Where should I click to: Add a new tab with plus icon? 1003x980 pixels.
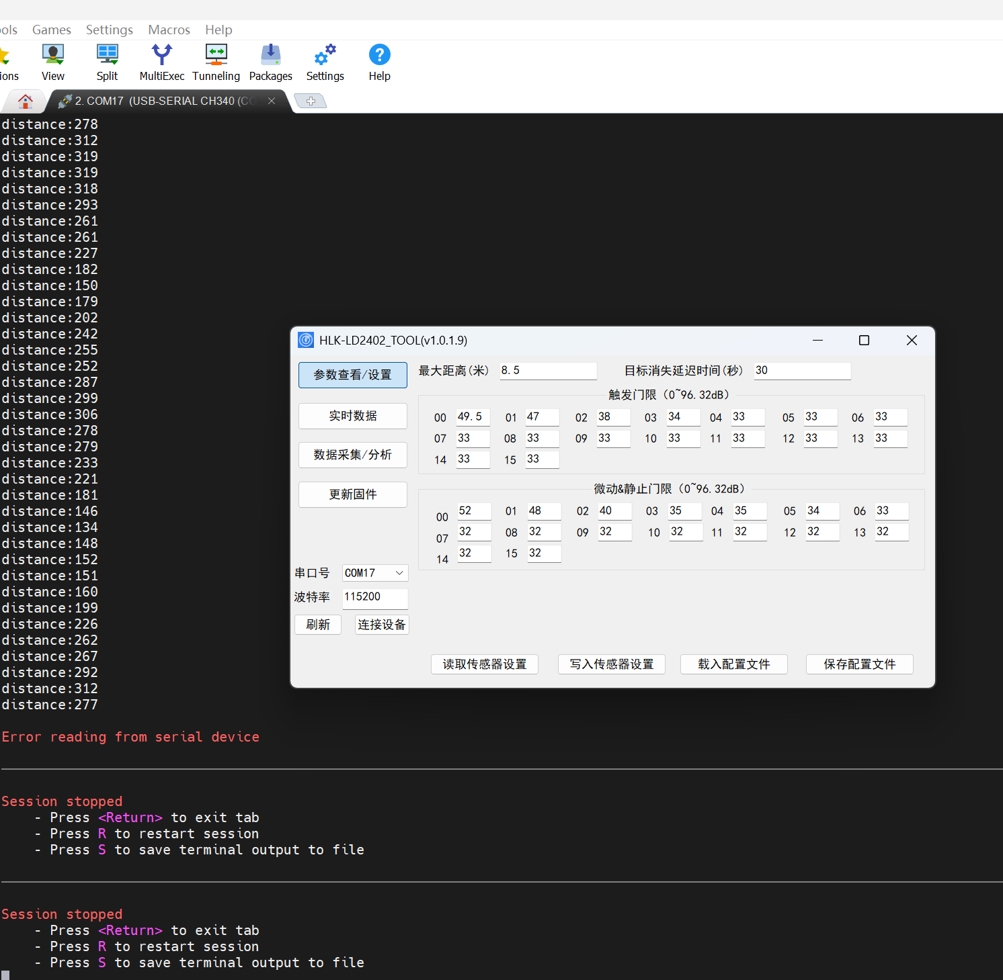pos(311,101)
